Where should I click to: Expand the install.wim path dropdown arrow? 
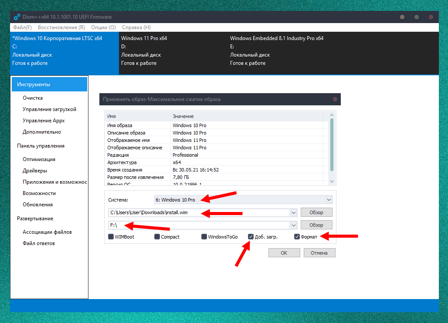293,212
